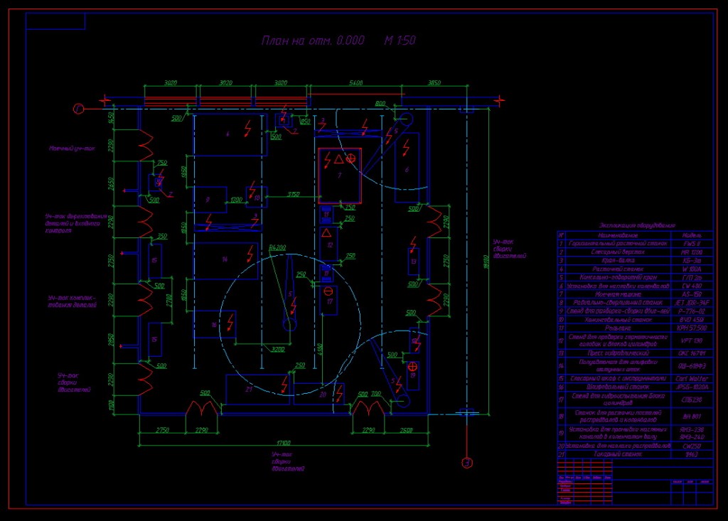Select equipment number 20 in the plan
The width and height of the screenshot is (728, 521).
[x=323, y=394]
